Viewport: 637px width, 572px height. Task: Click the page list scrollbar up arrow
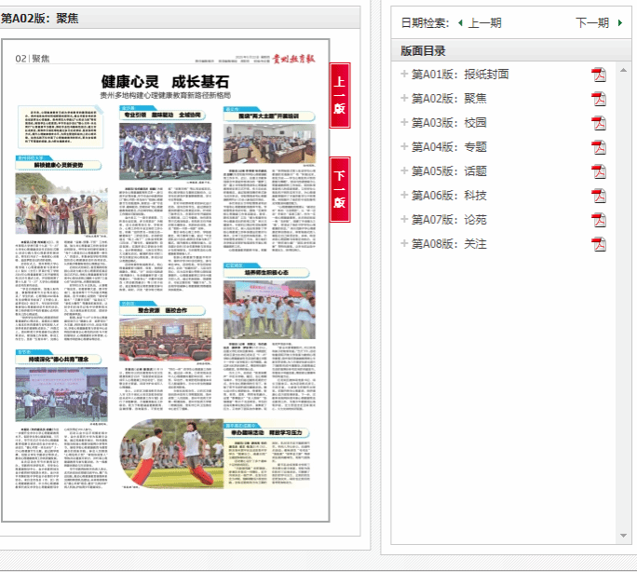(x=623, y=70)
